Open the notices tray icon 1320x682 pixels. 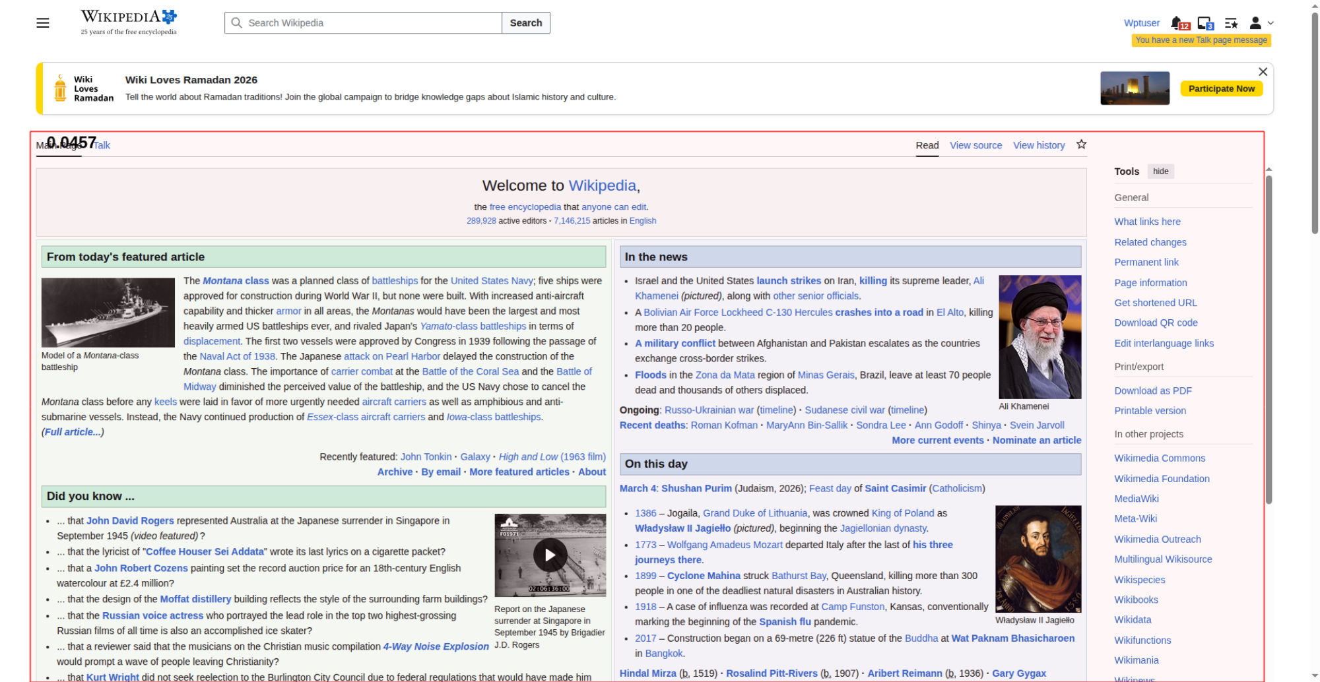(x=1204, y=23)
